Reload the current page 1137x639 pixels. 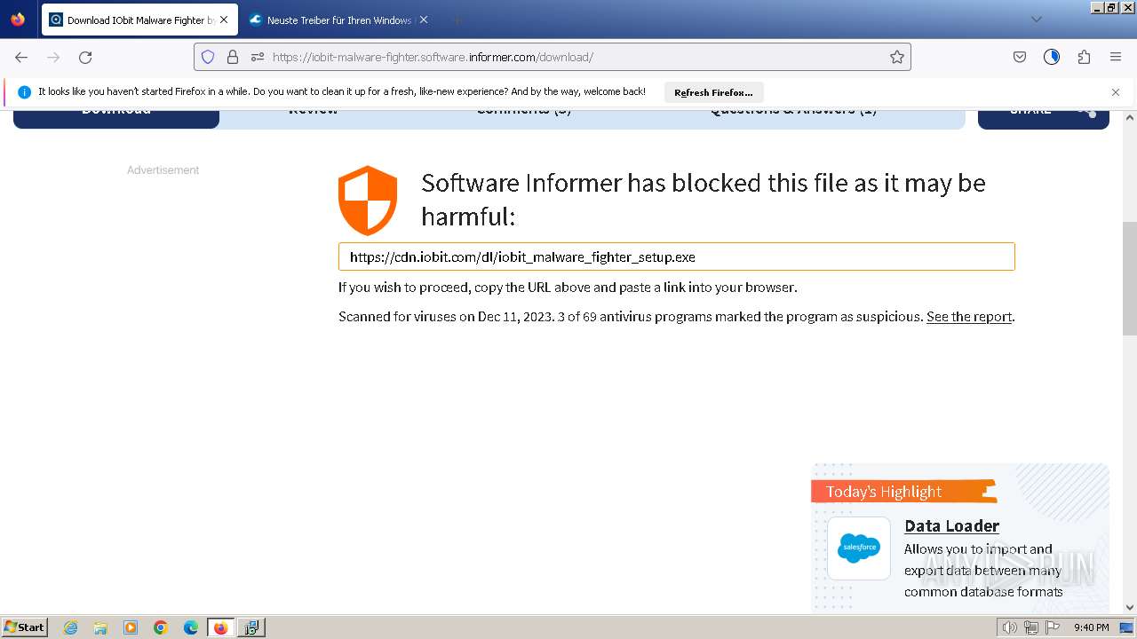pyautogui.click(x=85, y=57)
